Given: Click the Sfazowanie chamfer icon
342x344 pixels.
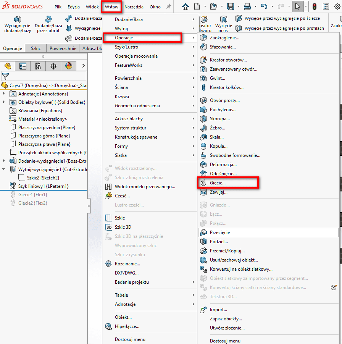Looking at the screenshot, I should [x=203, y=47].
